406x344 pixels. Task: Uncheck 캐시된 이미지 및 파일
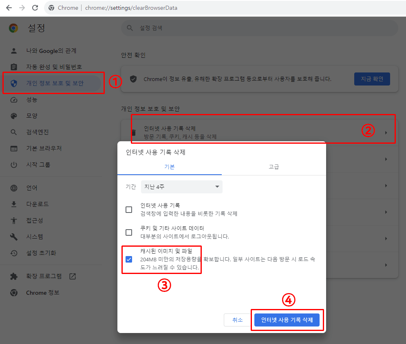[x=129, y=259]
